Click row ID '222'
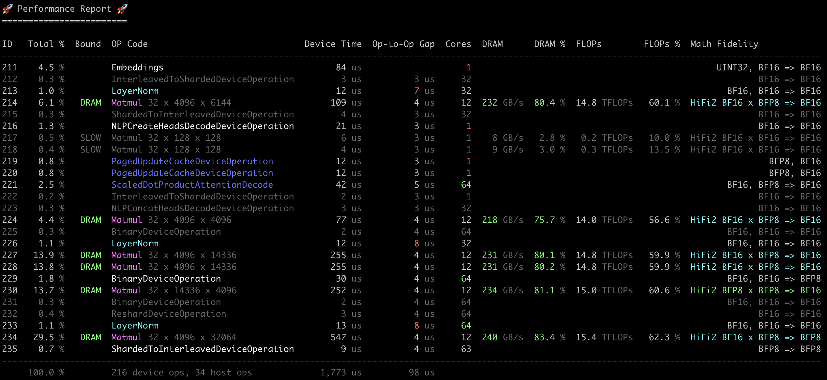Viewport: 827px width, 380px height. pos(10,197)
